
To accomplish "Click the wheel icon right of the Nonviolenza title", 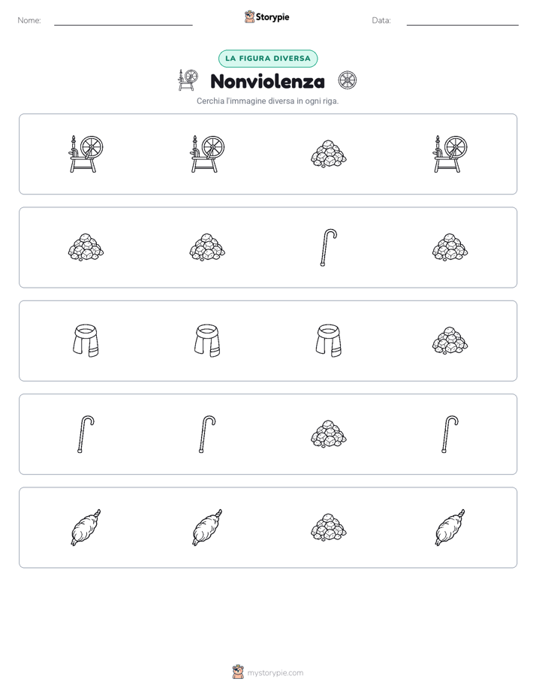I will [x=347, y=80].
